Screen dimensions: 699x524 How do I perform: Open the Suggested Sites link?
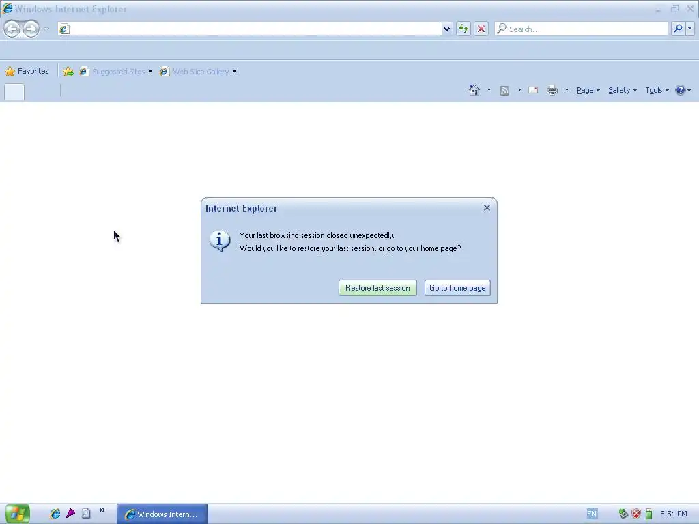113,71
